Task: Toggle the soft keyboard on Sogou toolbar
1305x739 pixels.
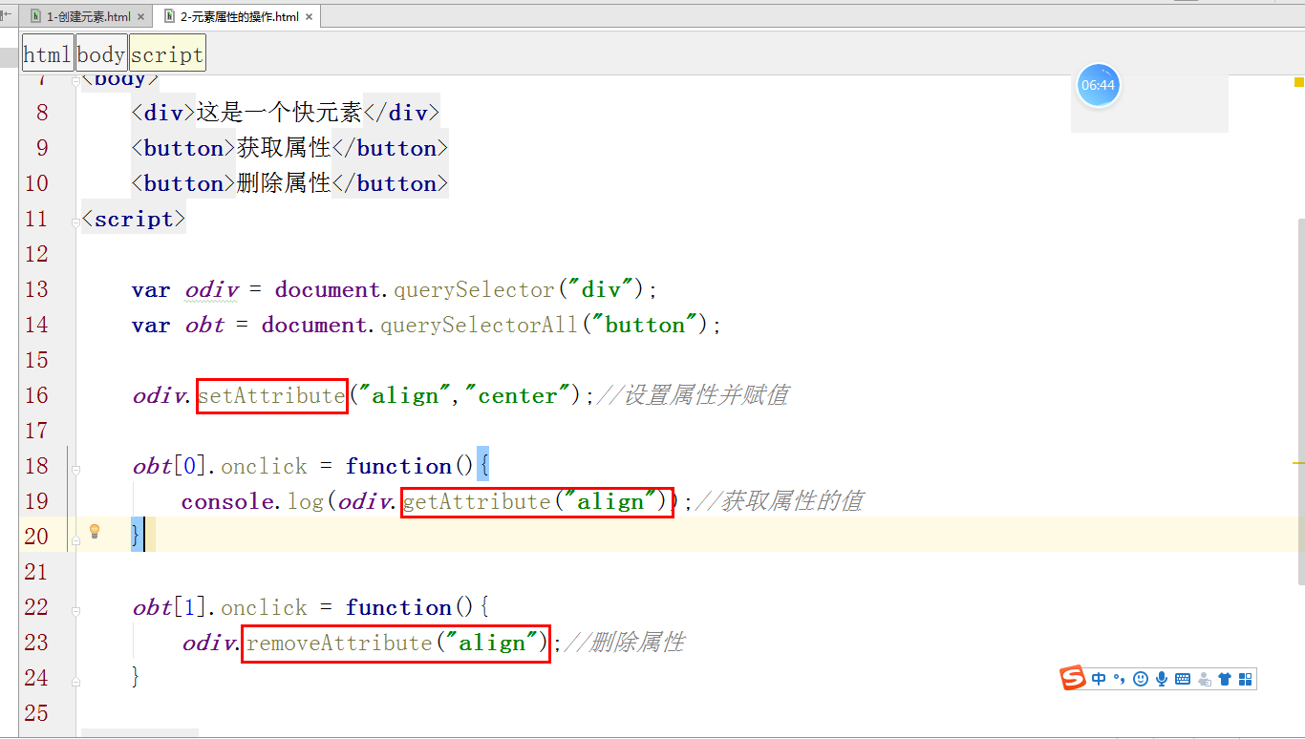Action: coord(1183,678)
